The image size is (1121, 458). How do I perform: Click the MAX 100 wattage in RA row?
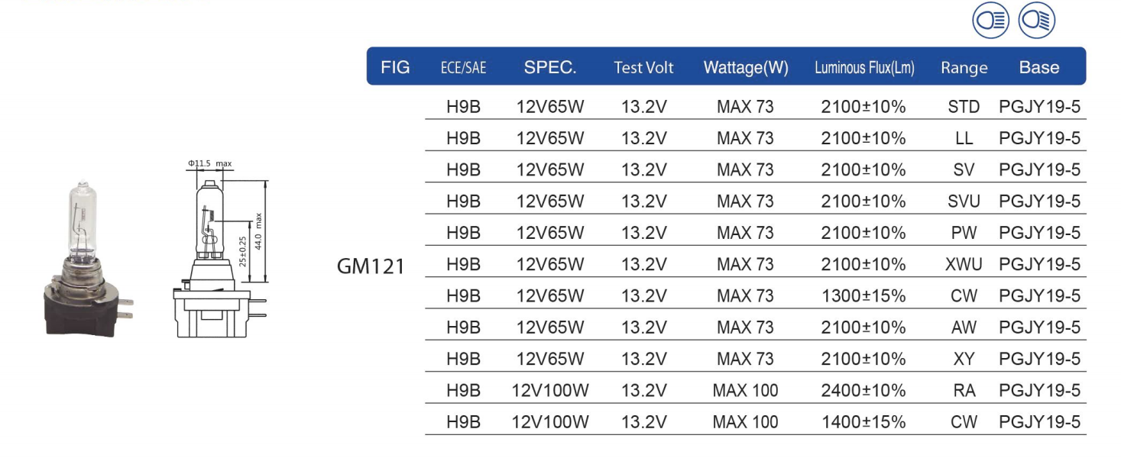[x=745, y=391]
